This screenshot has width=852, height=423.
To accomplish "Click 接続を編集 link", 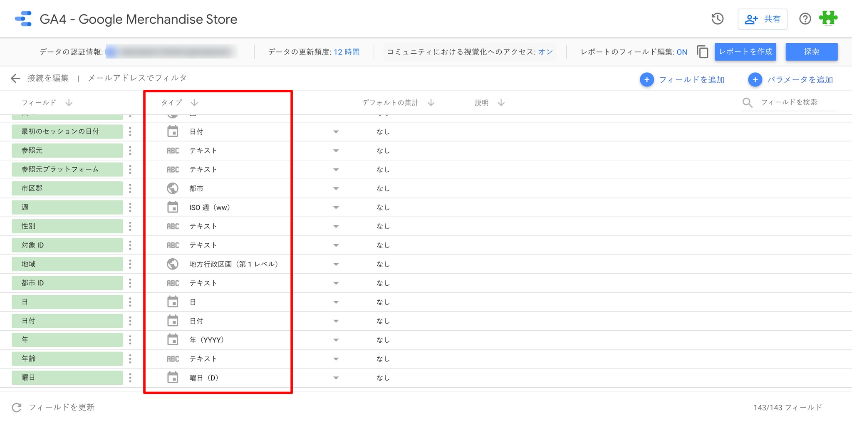I will (x=48, y=78).
